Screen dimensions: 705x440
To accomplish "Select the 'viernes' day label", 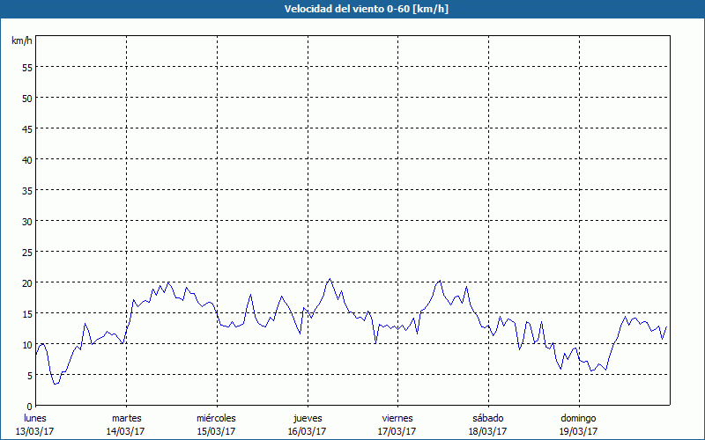I will (x=397, y=418).
